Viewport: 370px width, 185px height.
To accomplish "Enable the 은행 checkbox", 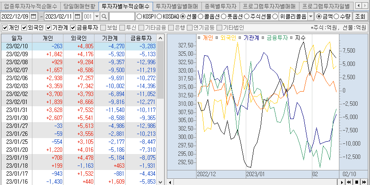I will tap(171, 28).
